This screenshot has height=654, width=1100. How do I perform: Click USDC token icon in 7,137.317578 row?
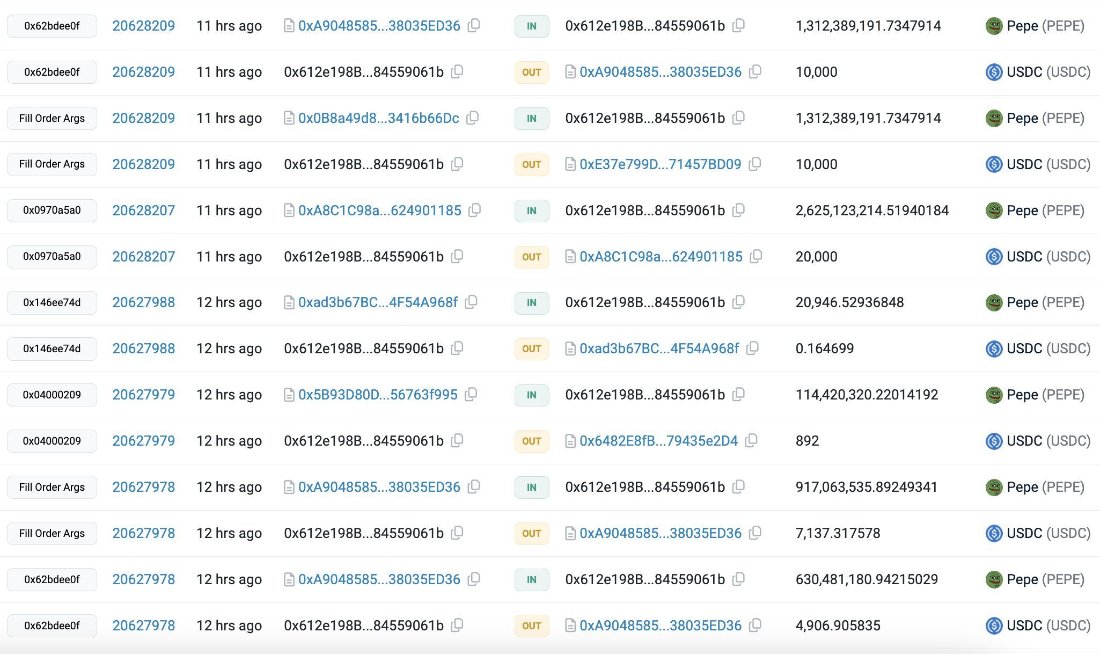click(x=994, y=533)
